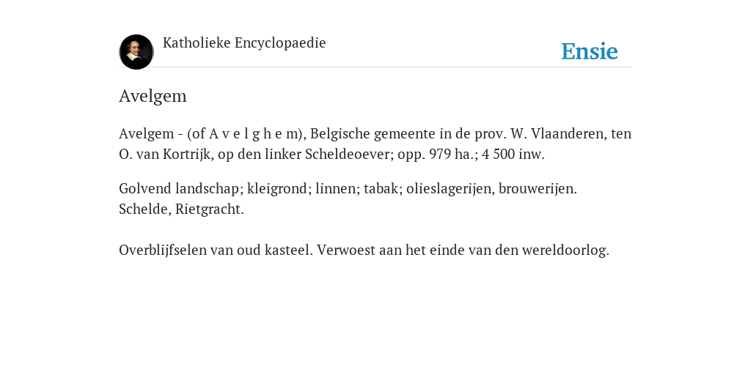751x375 pixels.
Task: Click the word 'Rietgracht'
Action: 208,209
